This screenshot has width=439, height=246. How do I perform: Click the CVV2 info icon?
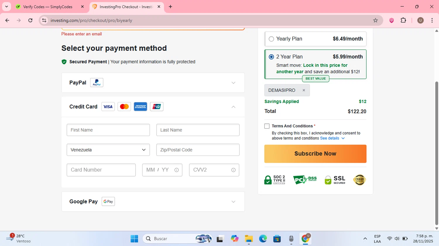[233, 170]
